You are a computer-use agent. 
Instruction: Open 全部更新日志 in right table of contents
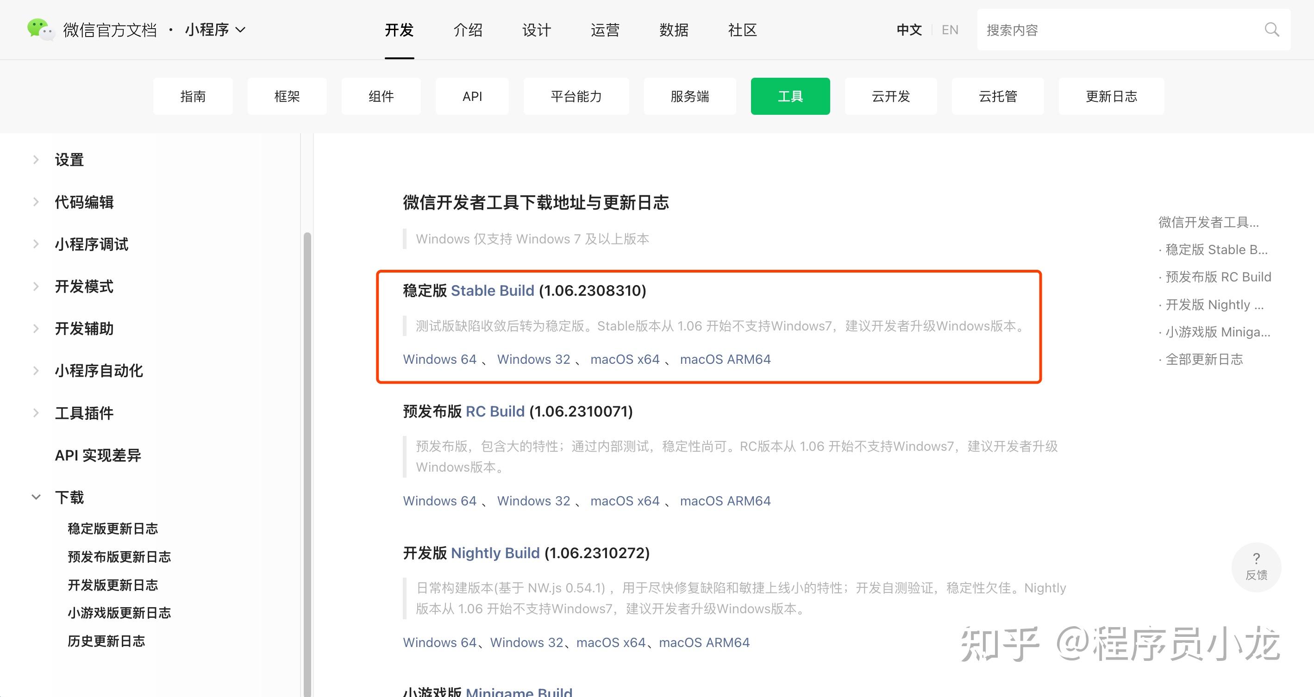[x=1205, y=359]
